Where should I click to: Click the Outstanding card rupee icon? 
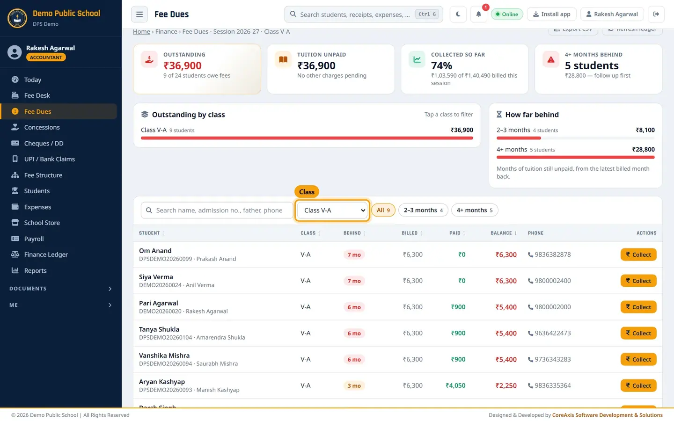pos(149,59)
